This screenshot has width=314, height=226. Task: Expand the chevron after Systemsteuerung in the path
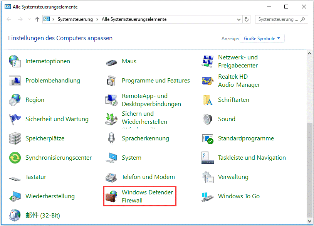[97, 19]
